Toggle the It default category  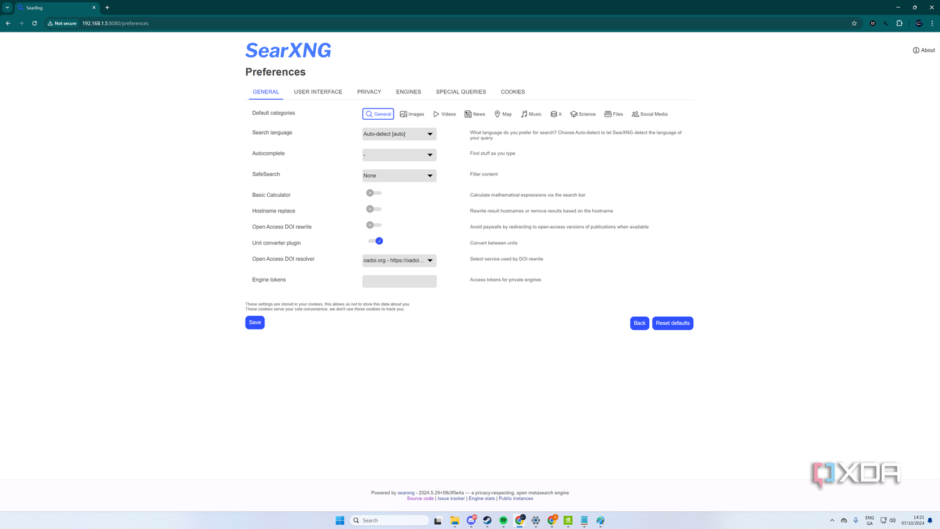pos(556,114)
